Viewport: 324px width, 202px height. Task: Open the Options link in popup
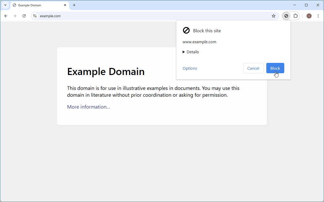tap(190, 68)
